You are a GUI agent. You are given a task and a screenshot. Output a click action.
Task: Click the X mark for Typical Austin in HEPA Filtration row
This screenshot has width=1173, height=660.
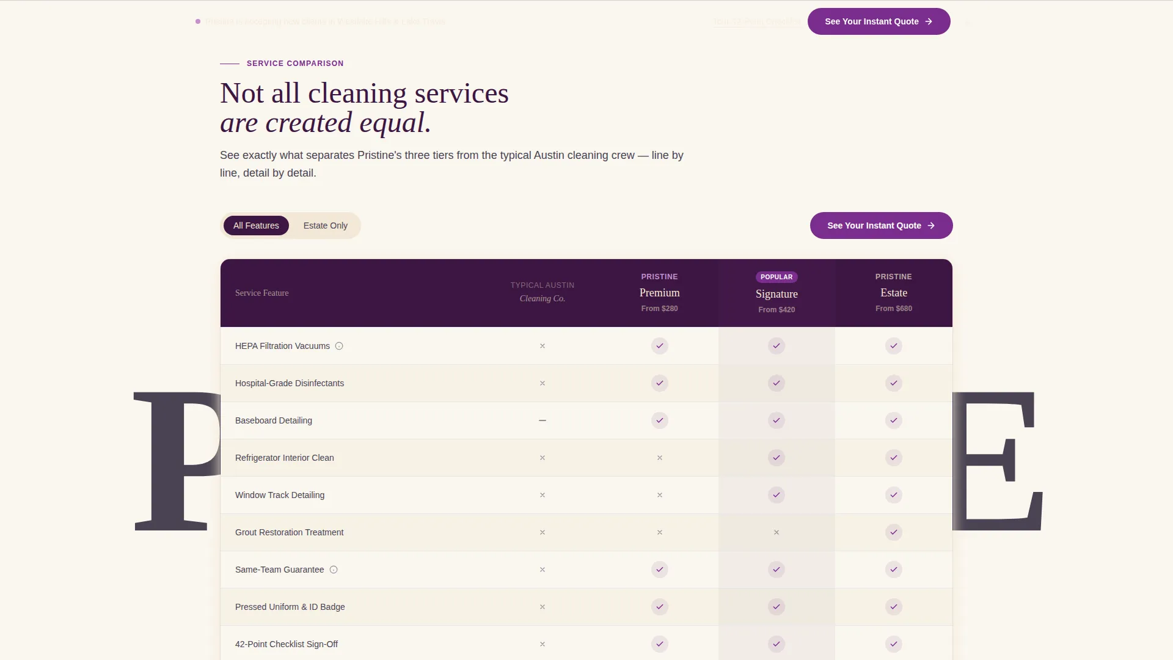[543, 346]
